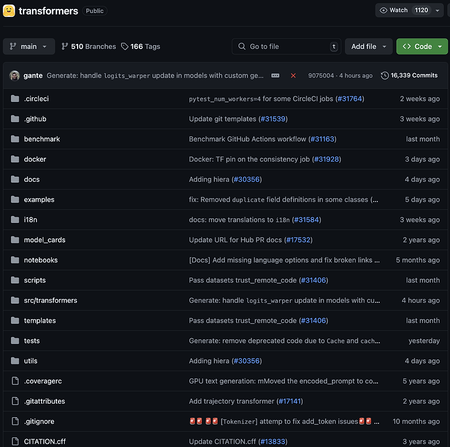Click folder icon beside .circleci

[15, 99]
